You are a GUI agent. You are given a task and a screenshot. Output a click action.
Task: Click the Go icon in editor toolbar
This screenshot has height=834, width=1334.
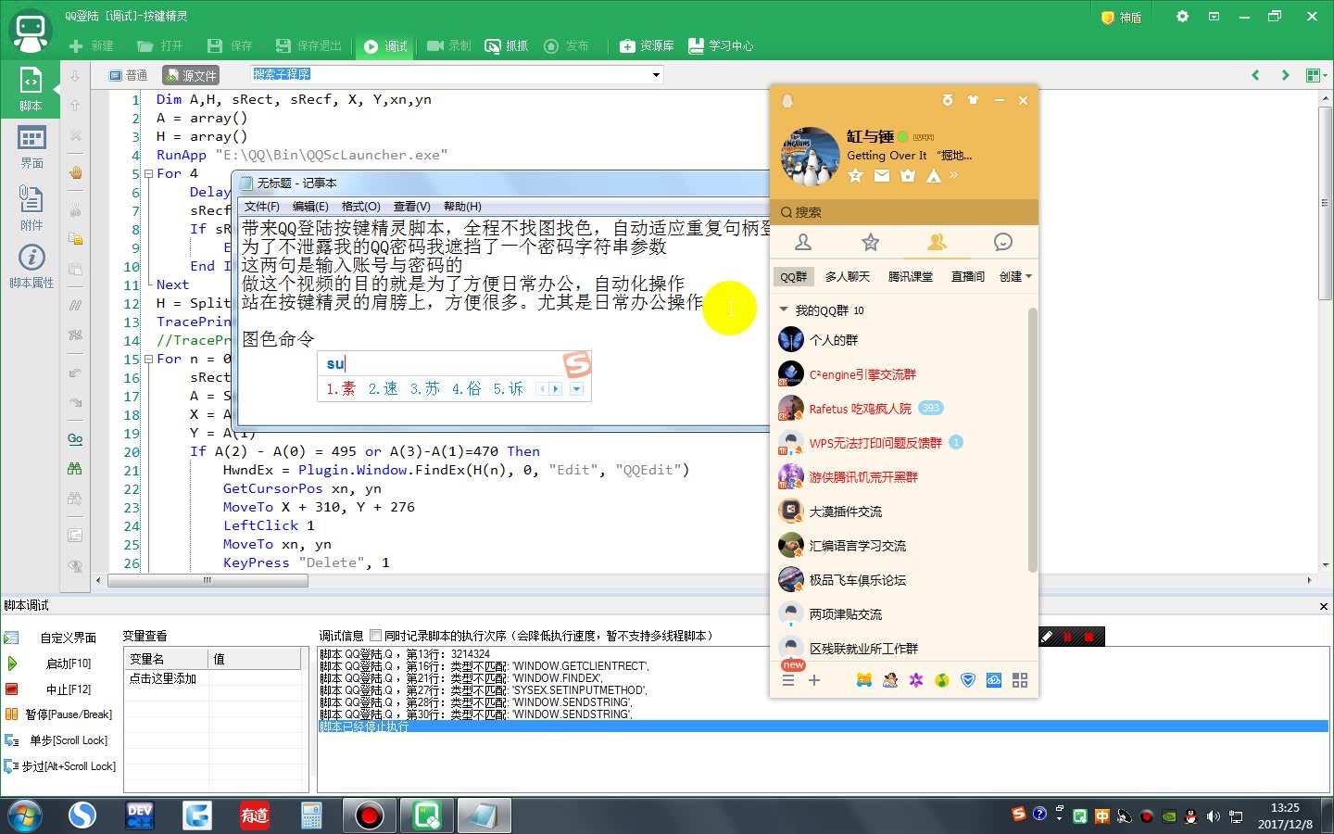(x=75, y=438)
